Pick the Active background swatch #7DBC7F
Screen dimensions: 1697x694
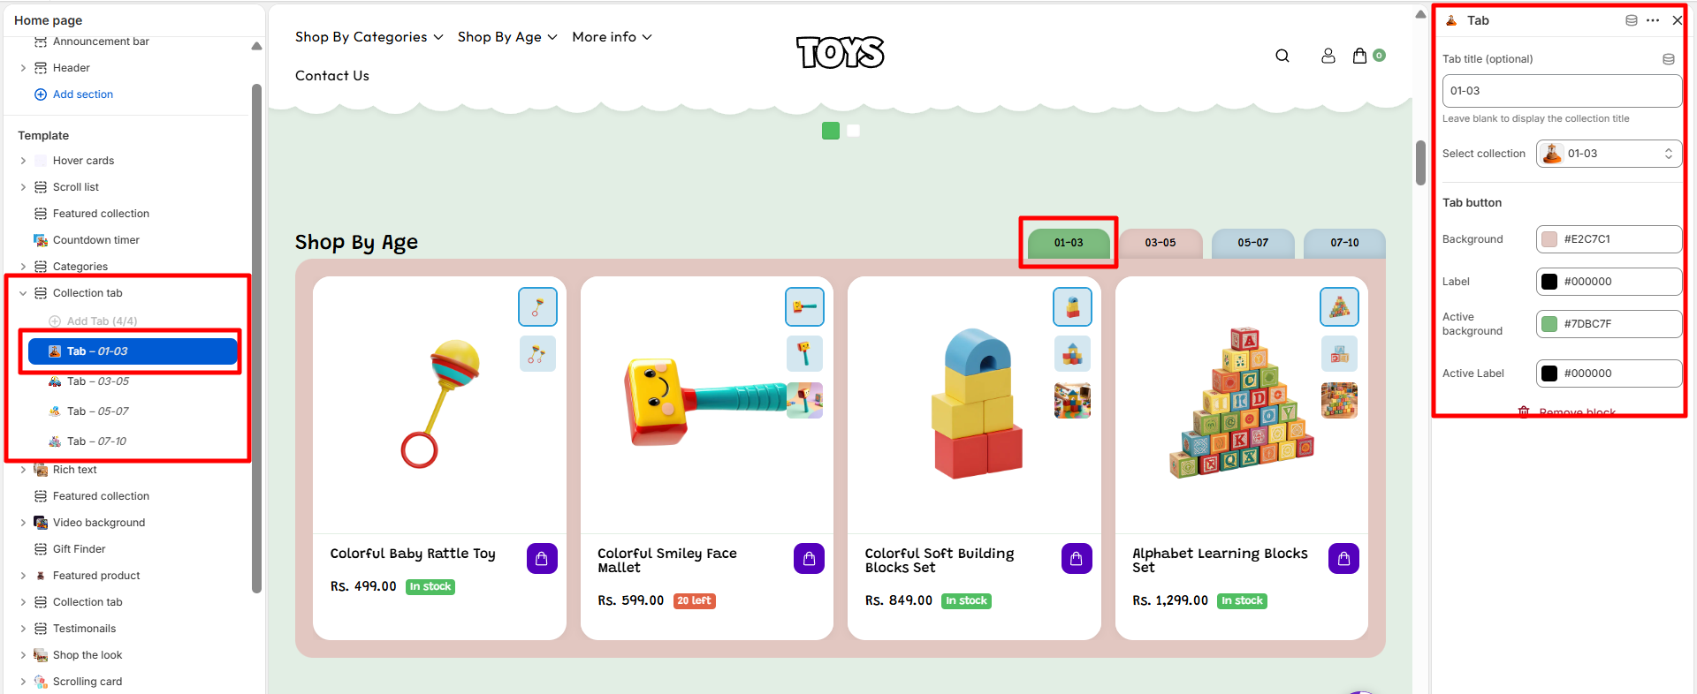click(1549, 324)
